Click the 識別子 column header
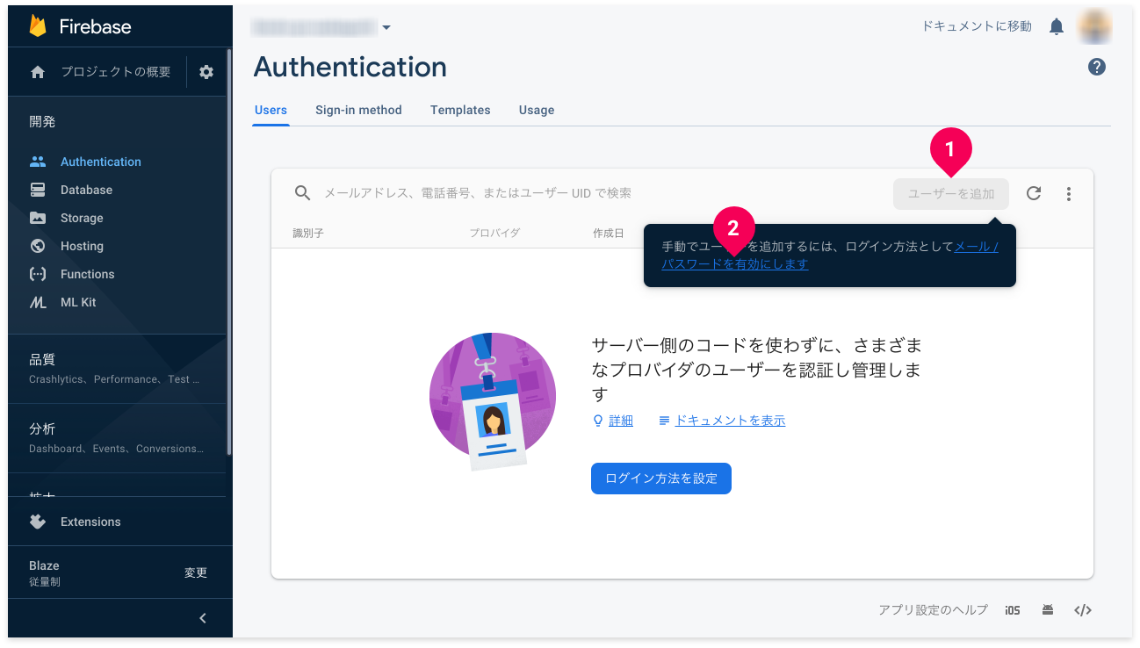 pyautogui.click(x=309, y=233)
